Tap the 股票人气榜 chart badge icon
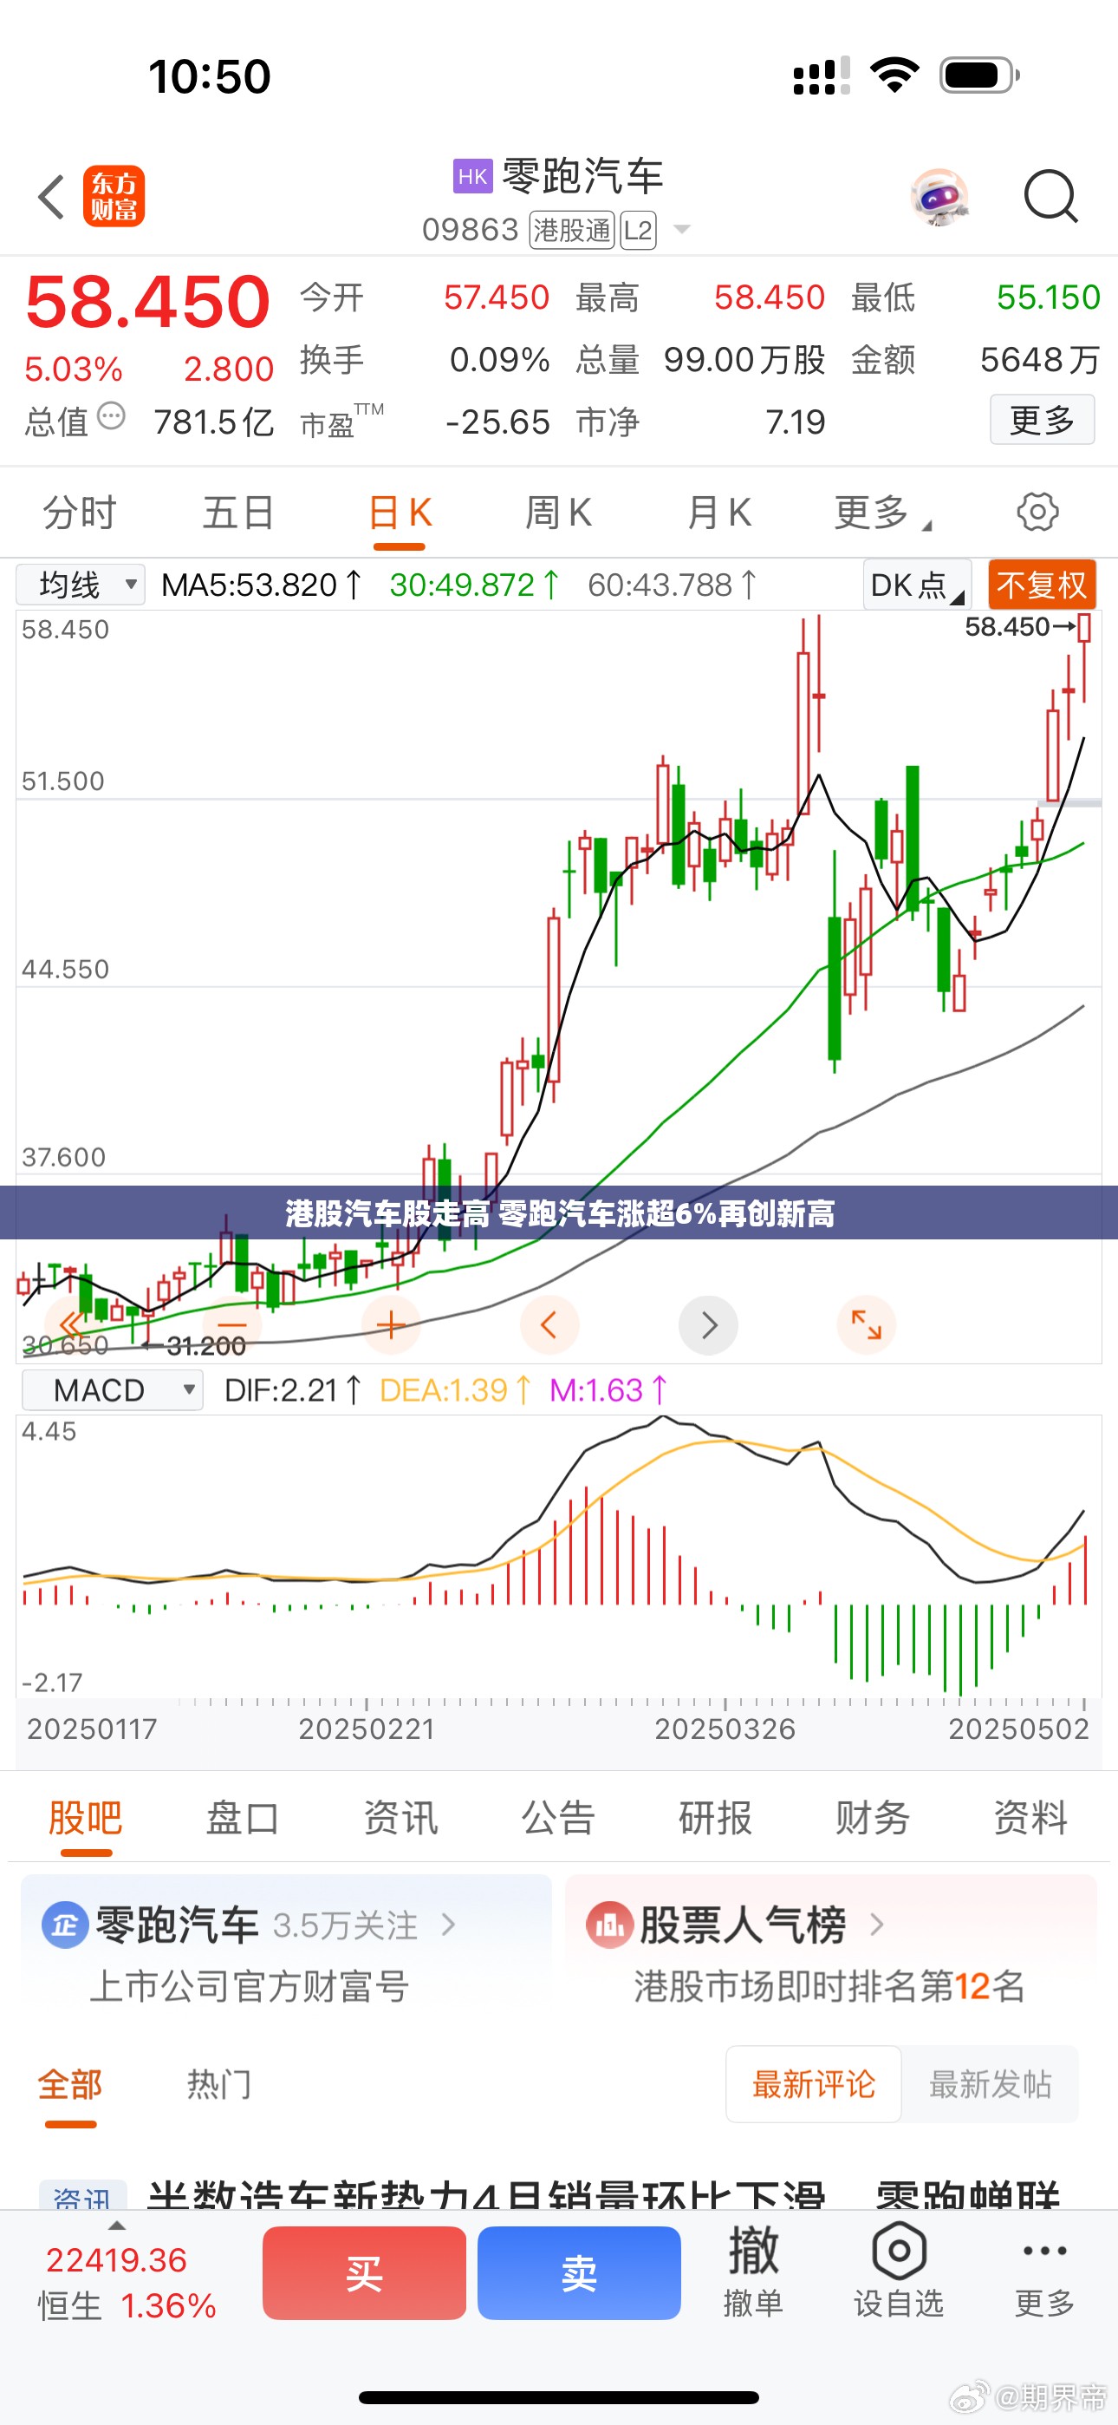 (609, 1925)
